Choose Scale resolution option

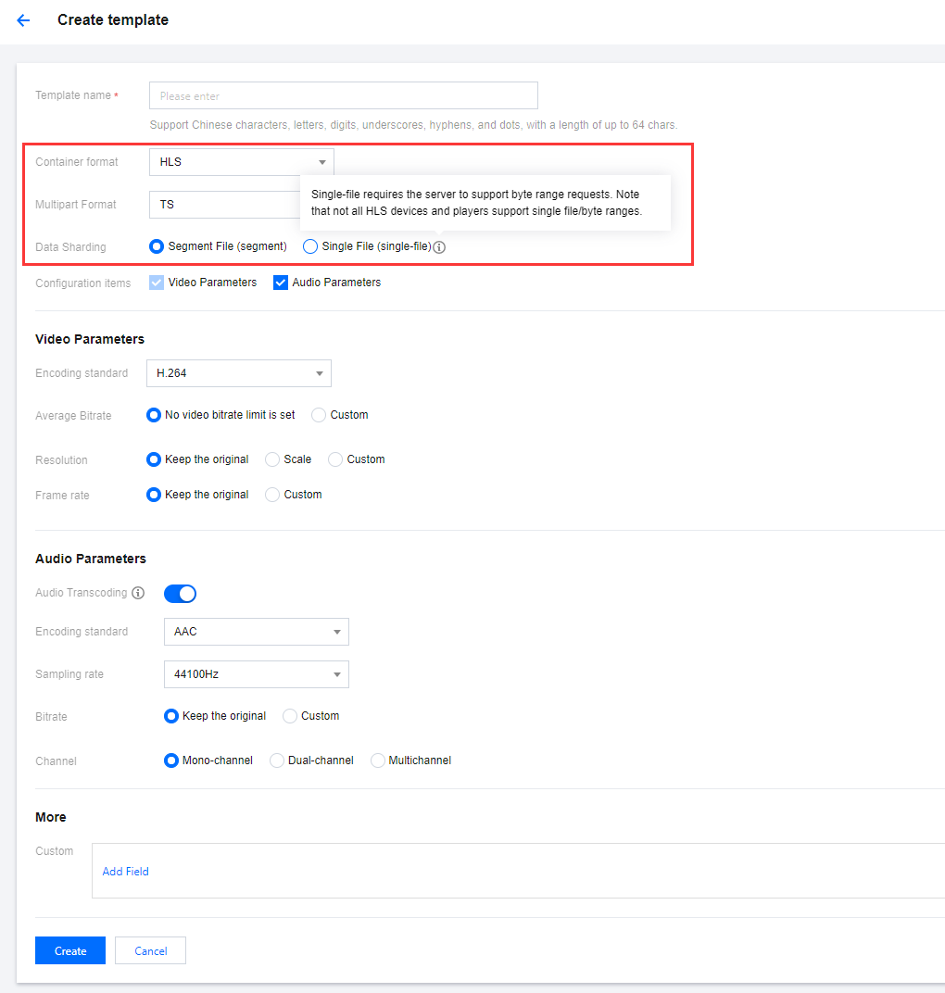[x=272, y=459]
